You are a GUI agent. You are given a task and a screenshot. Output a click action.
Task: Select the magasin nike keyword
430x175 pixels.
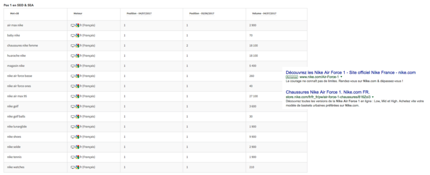pyautogui.click(x=16, y=66)
